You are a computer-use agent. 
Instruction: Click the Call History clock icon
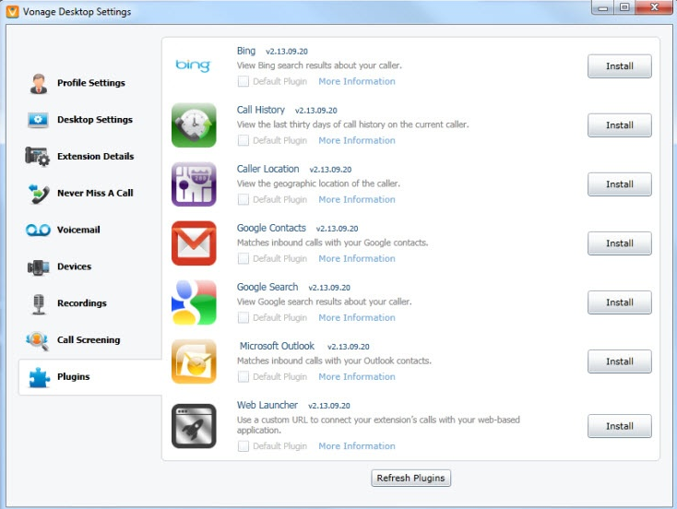(194, 124)
